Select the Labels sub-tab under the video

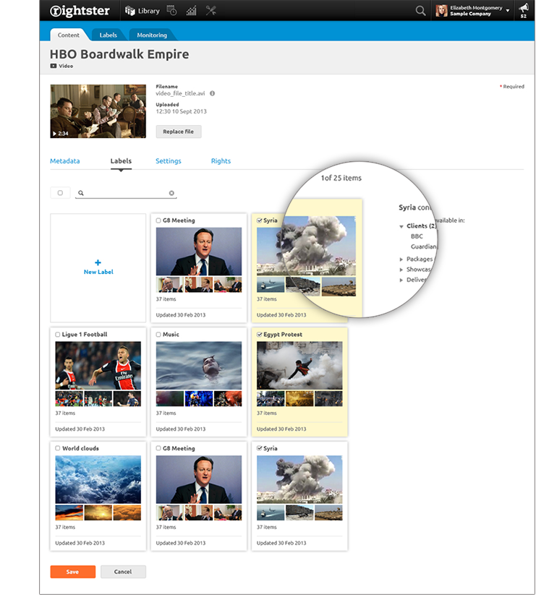coord(121,161)
